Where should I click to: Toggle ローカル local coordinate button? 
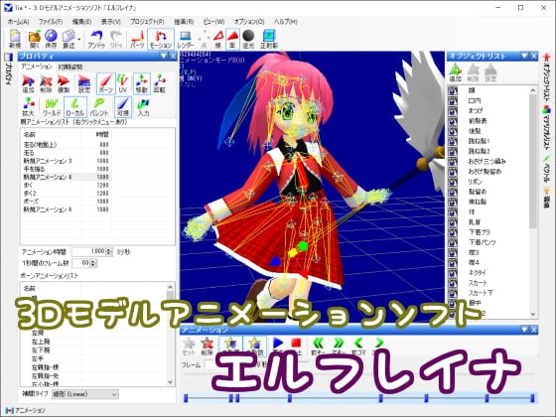click(75, 107)
